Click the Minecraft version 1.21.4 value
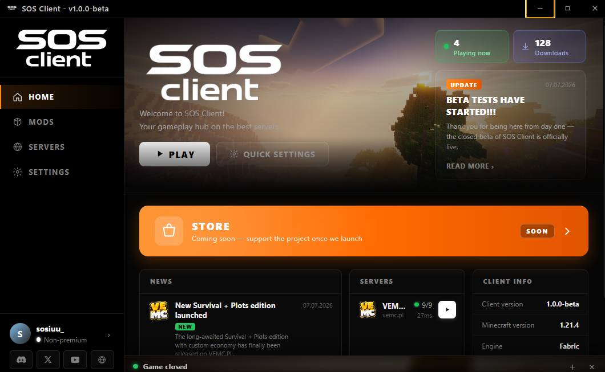 (x=569, y=325)
